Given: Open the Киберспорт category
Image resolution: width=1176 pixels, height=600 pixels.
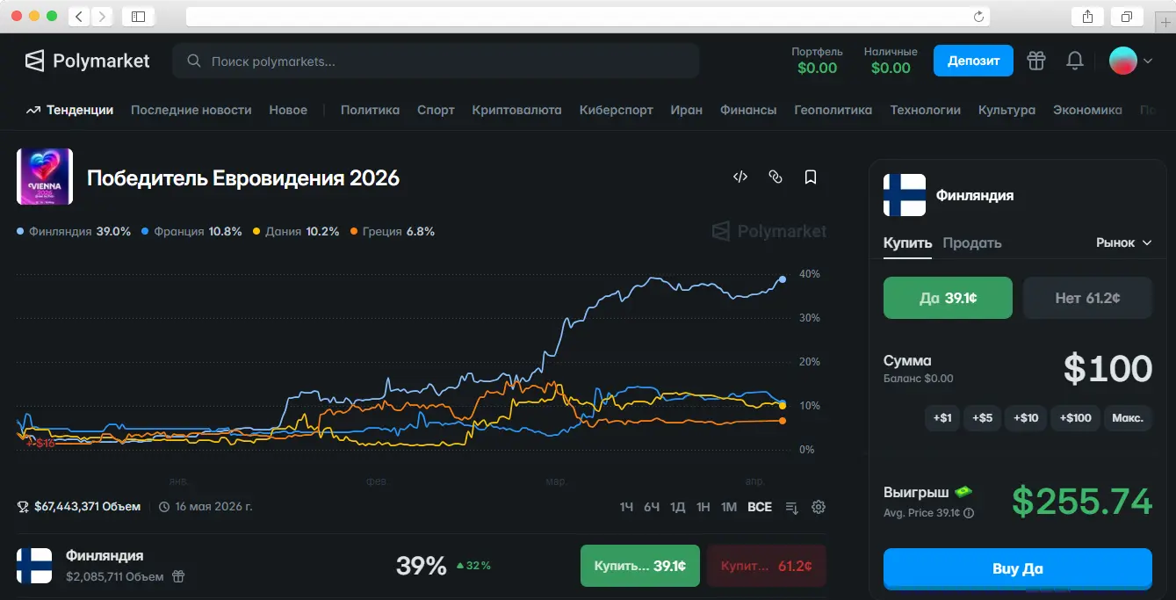Looking at the screenshot, I should click(x=616, y=110).
